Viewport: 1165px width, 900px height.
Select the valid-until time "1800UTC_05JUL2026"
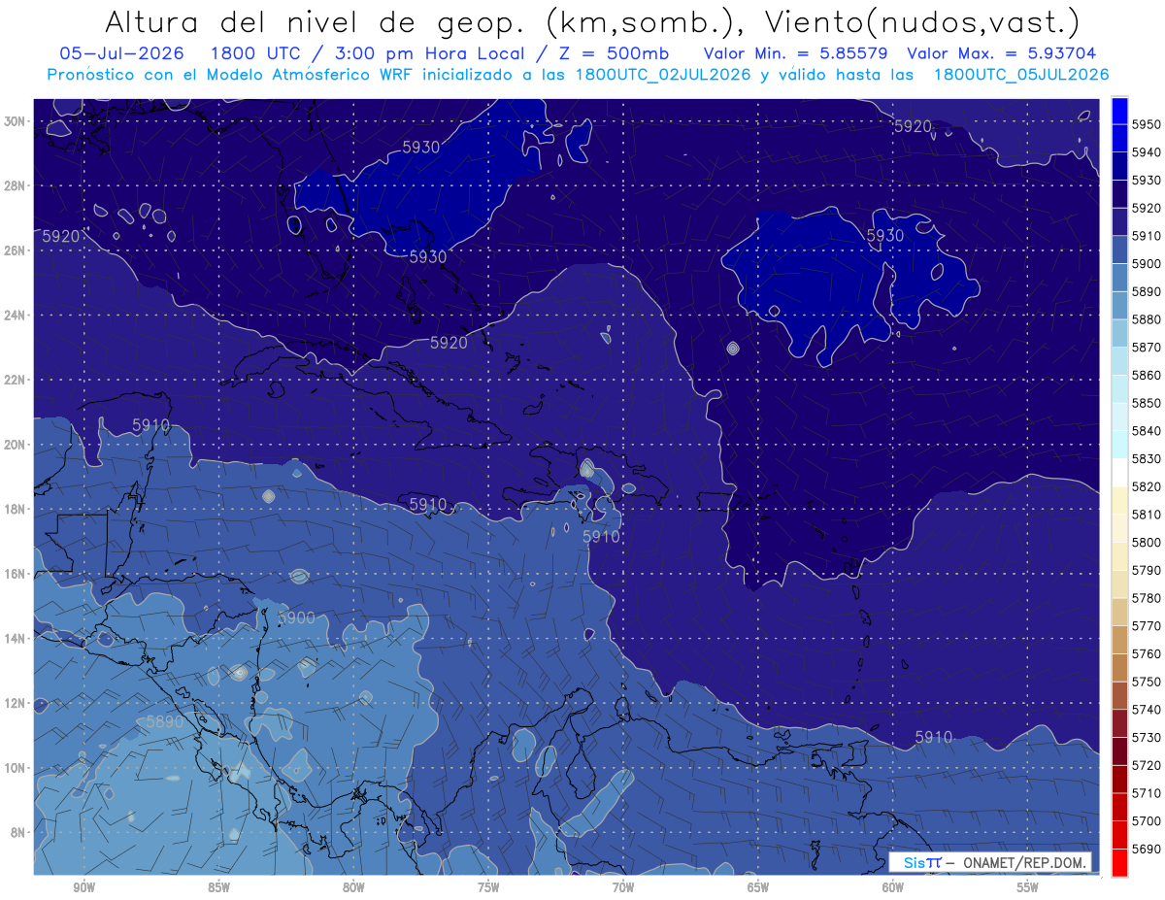tap(1021, 75)
